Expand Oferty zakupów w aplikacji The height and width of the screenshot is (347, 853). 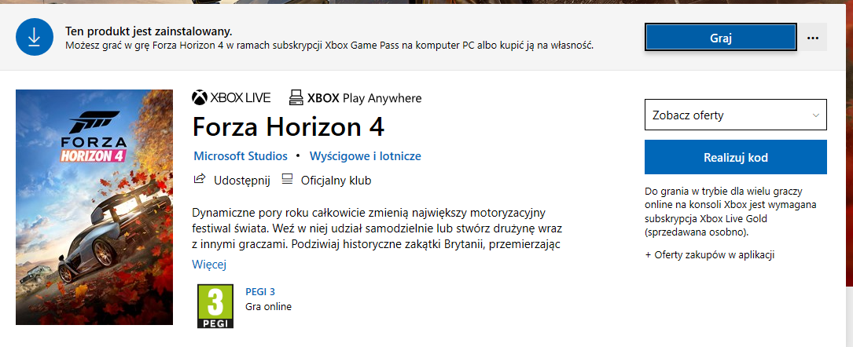[709, 254]
